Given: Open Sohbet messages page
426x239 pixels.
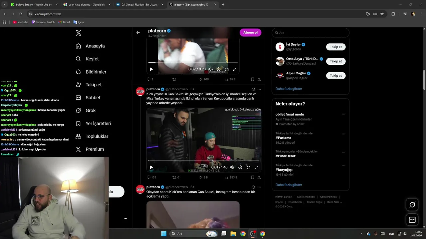Looking at the screenshot, I should [88, 98].
